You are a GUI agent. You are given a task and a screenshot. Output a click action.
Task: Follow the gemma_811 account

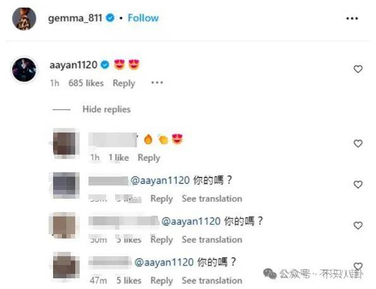(x=143, y=18)
